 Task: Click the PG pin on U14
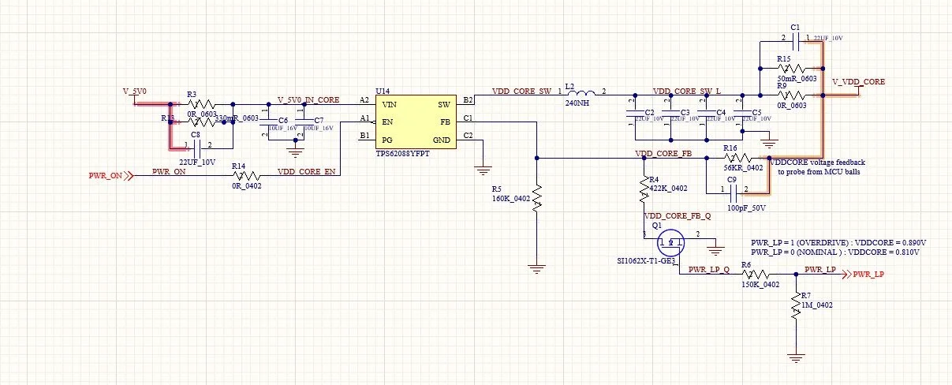point(386,140)
